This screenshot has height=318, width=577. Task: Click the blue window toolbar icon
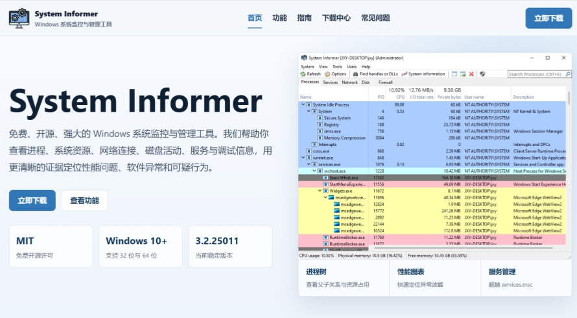pyautogui.click(x=454, y=74)
